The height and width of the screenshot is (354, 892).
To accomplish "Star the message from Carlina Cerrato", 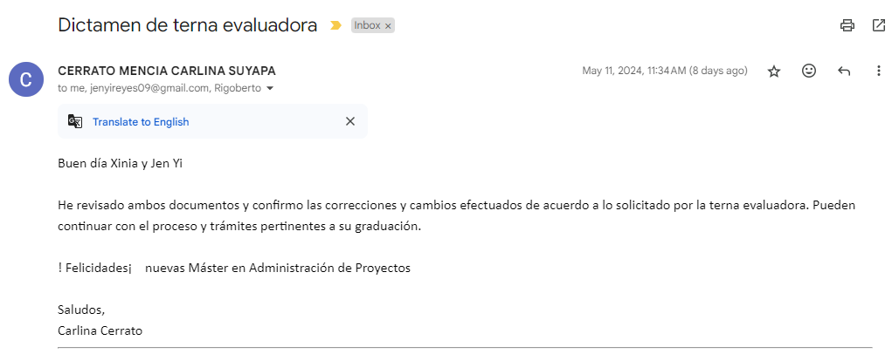I will click(x=774, y=71).
